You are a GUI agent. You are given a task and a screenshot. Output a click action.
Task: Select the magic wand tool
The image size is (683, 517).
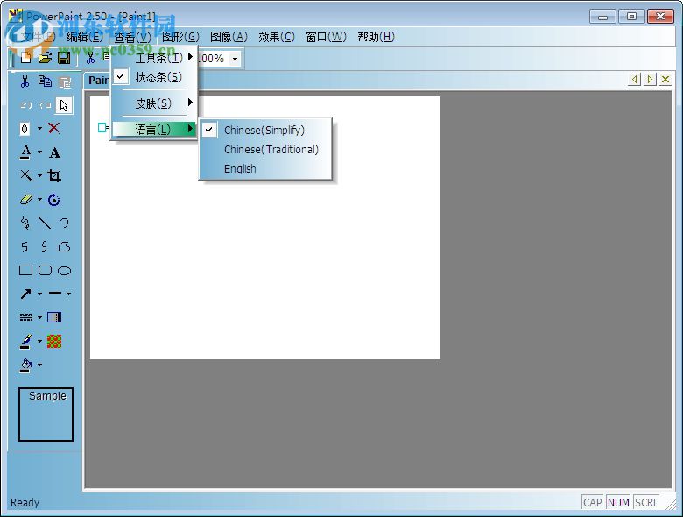[25, 175]
